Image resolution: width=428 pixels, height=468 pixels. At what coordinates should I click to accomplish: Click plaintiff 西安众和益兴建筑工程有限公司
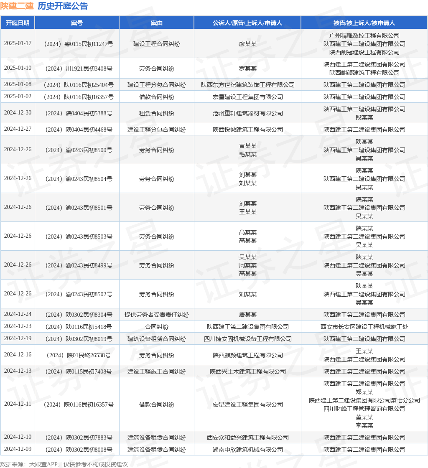pos(248,437)
